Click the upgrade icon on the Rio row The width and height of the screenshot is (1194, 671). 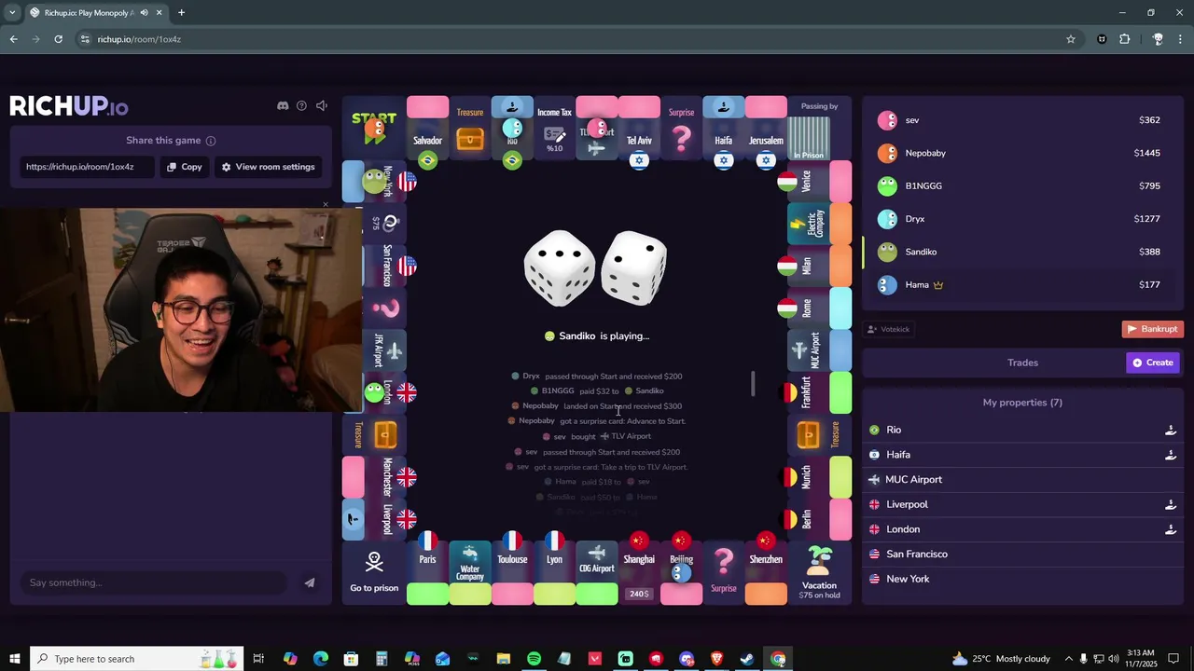(x=1170, y=430)
